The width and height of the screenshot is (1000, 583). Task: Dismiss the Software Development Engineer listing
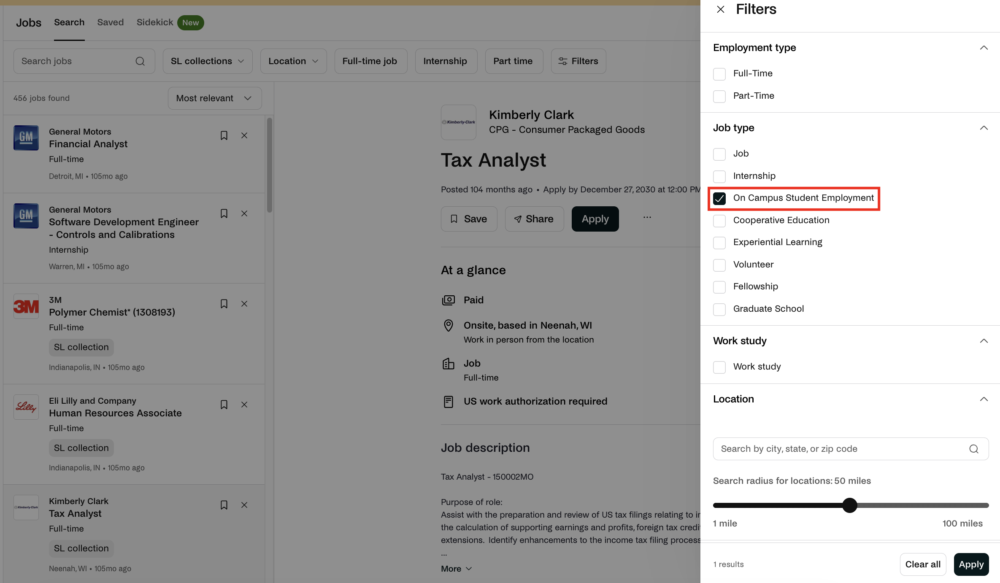click(244, 213)
